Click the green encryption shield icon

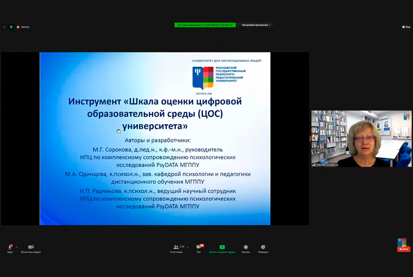(11, 27)
